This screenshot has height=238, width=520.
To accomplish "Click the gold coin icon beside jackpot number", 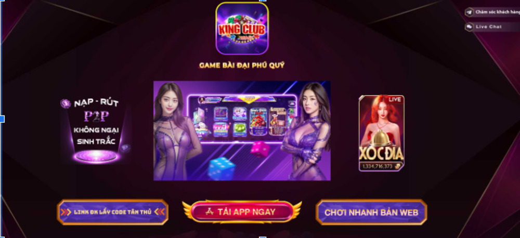I will (x=398, y=166).
